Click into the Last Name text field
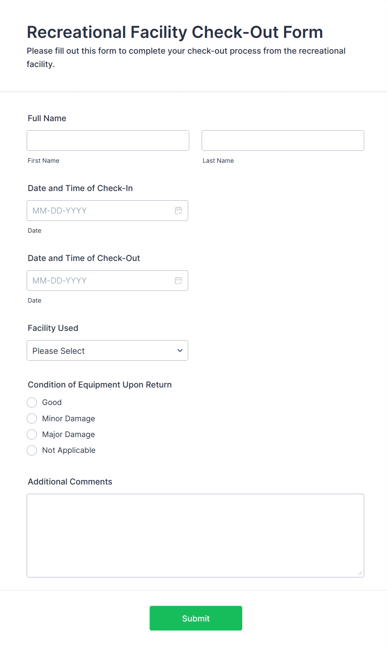Screen dimensions: 387x651 point(283,141)
